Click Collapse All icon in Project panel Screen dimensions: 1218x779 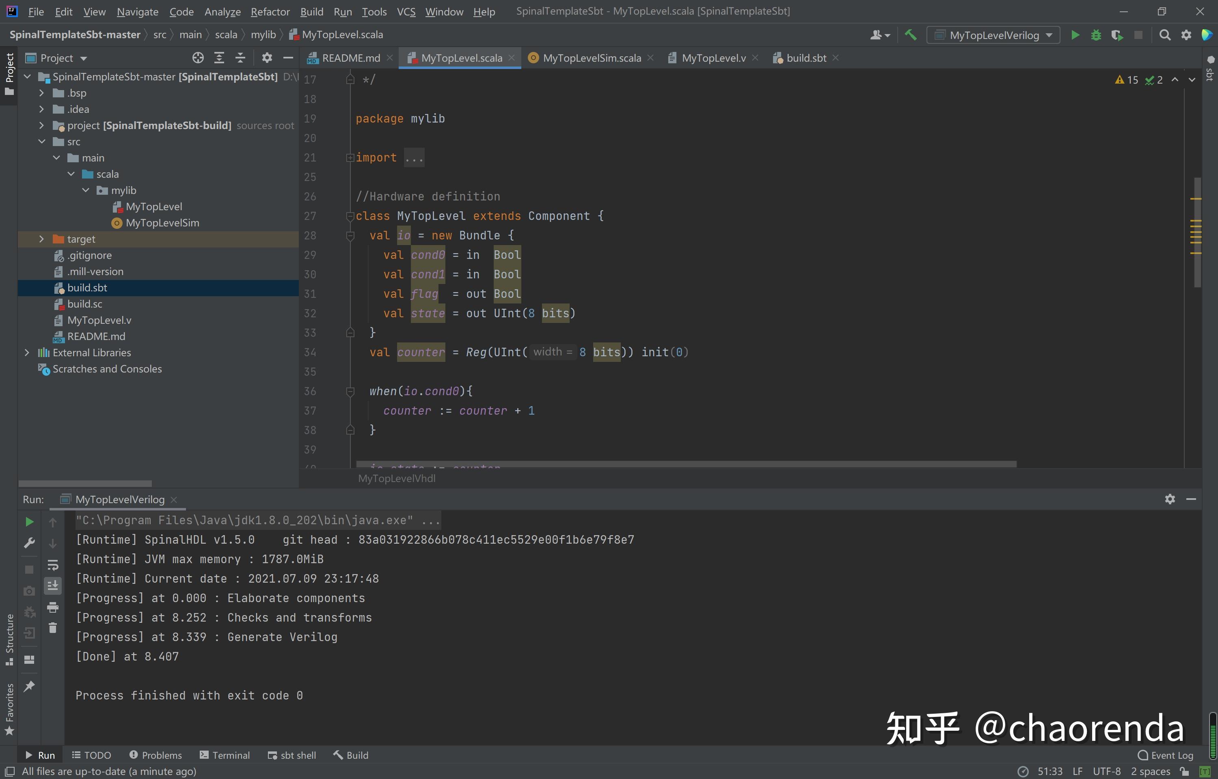point(240,58)
